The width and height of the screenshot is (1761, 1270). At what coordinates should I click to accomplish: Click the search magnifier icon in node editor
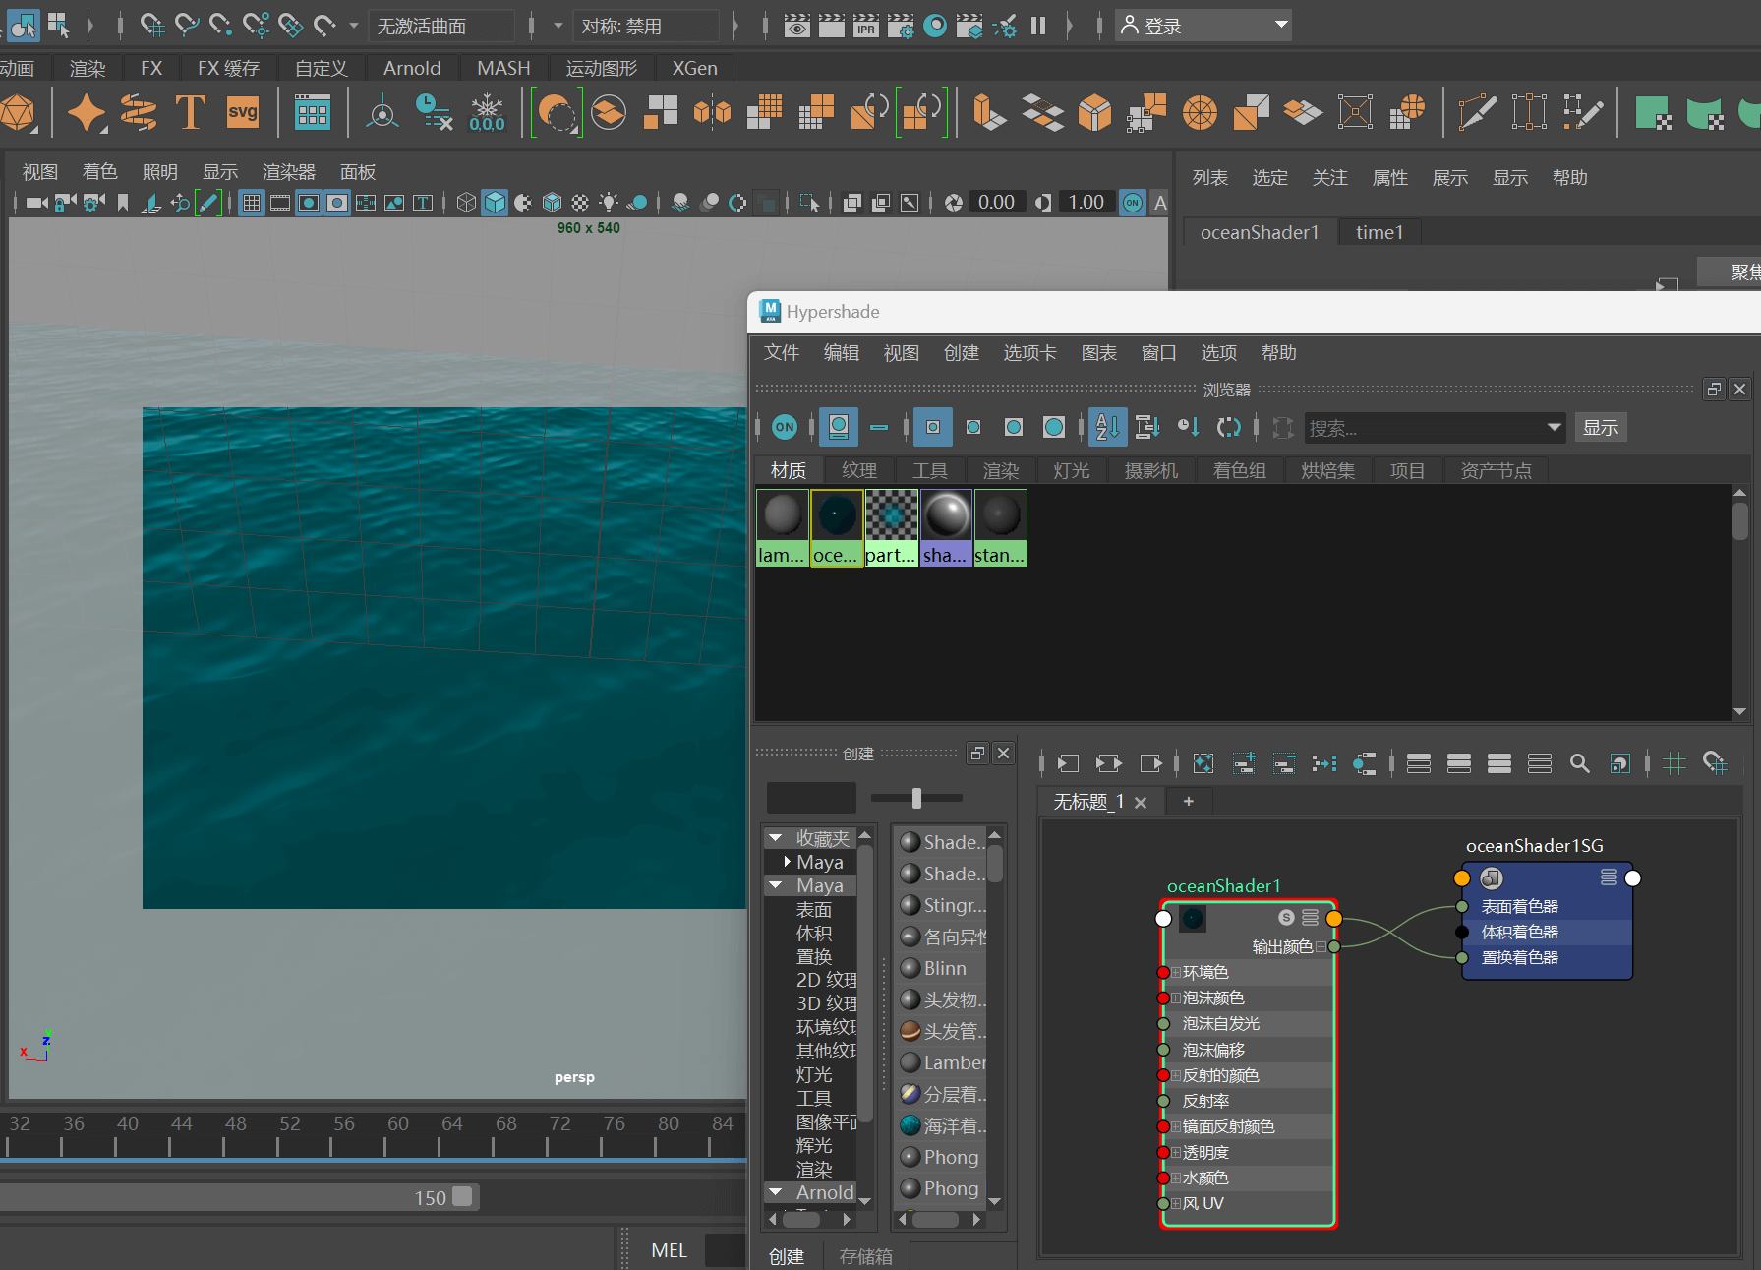click(1580, 763)
